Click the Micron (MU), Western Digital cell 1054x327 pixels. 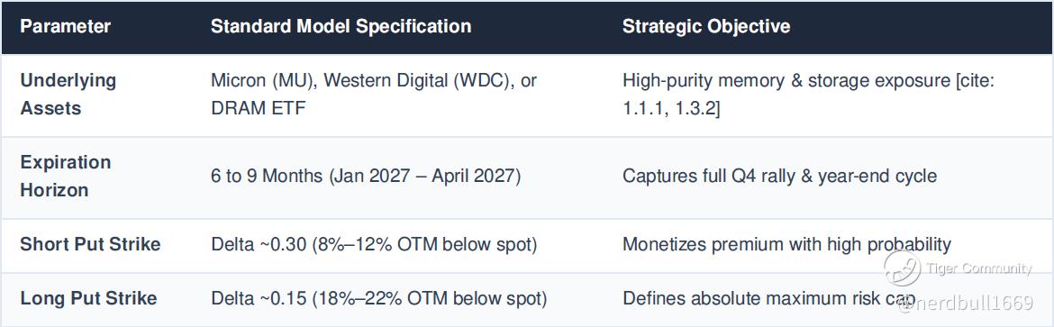coord(374,95)
